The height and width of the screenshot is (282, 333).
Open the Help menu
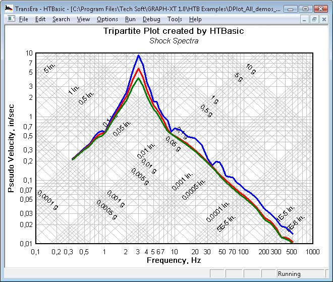click(195, 19)
